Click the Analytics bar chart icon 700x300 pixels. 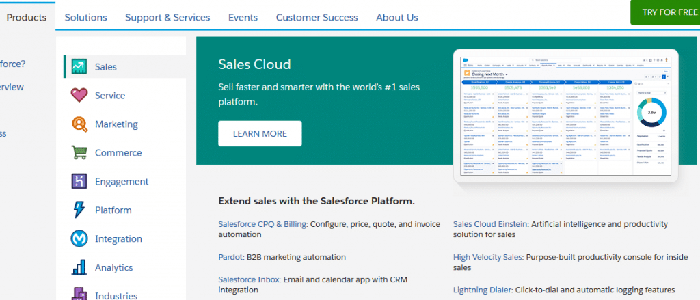(79, 268)
